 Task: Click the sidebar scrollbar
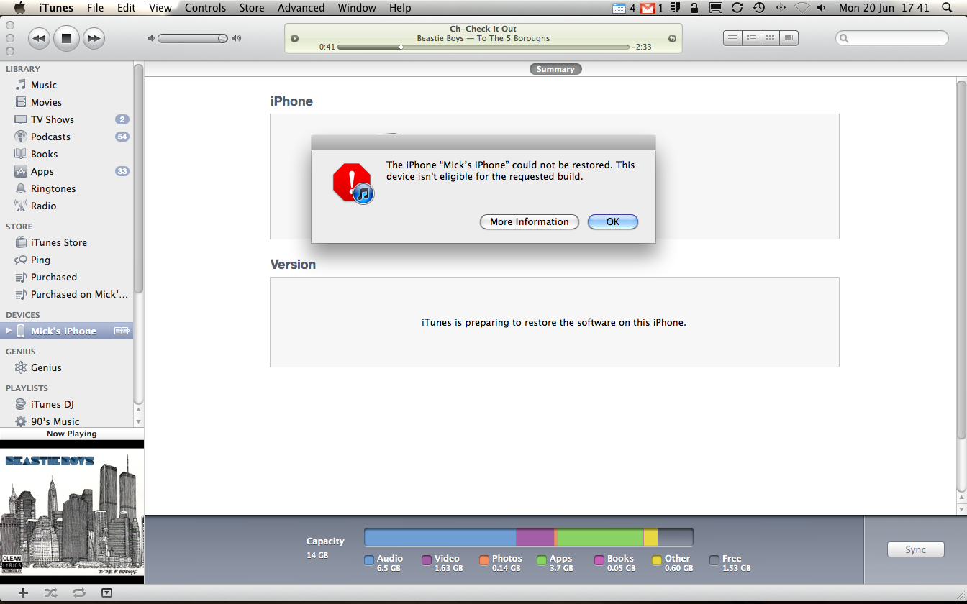click(x=139, y=178)
